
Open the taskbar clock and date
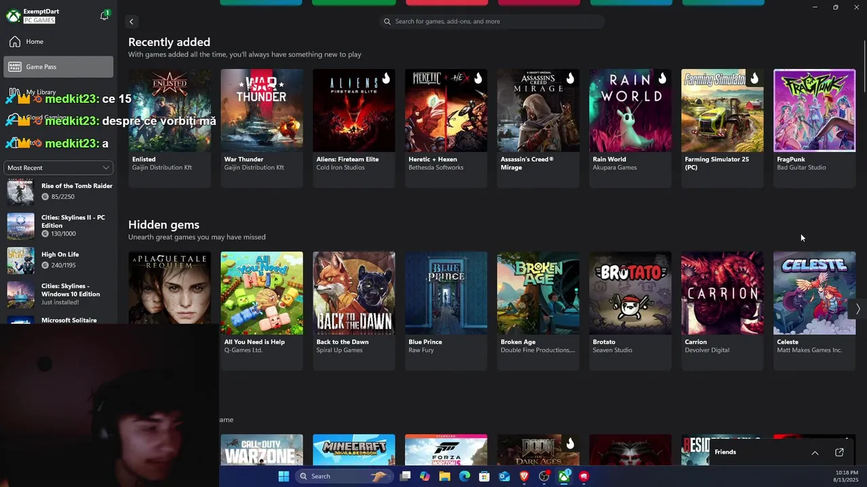[847, 476]
